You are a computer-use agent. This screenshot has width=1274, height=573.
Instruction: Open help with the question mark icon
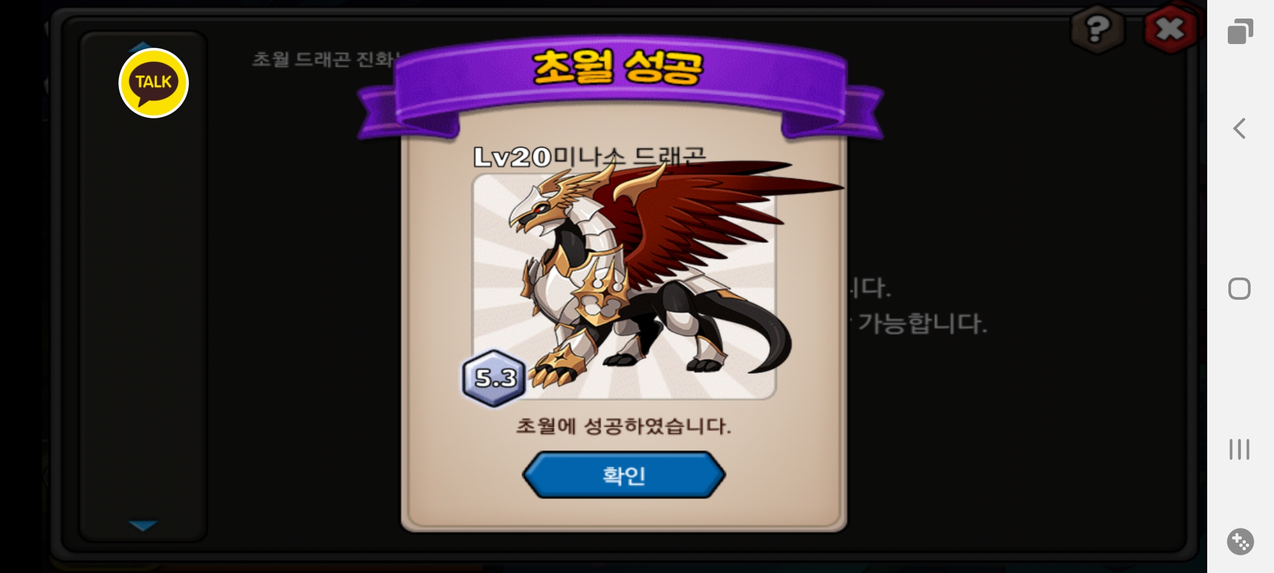click(1097, 29)
